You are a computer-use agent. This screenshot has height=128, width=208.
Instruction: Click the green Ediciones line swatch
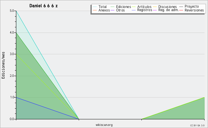[112, 7]
